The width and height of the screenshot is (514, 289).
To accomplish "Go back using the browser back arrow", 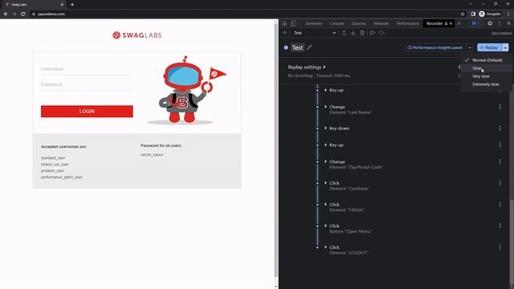I will [6, 14].
